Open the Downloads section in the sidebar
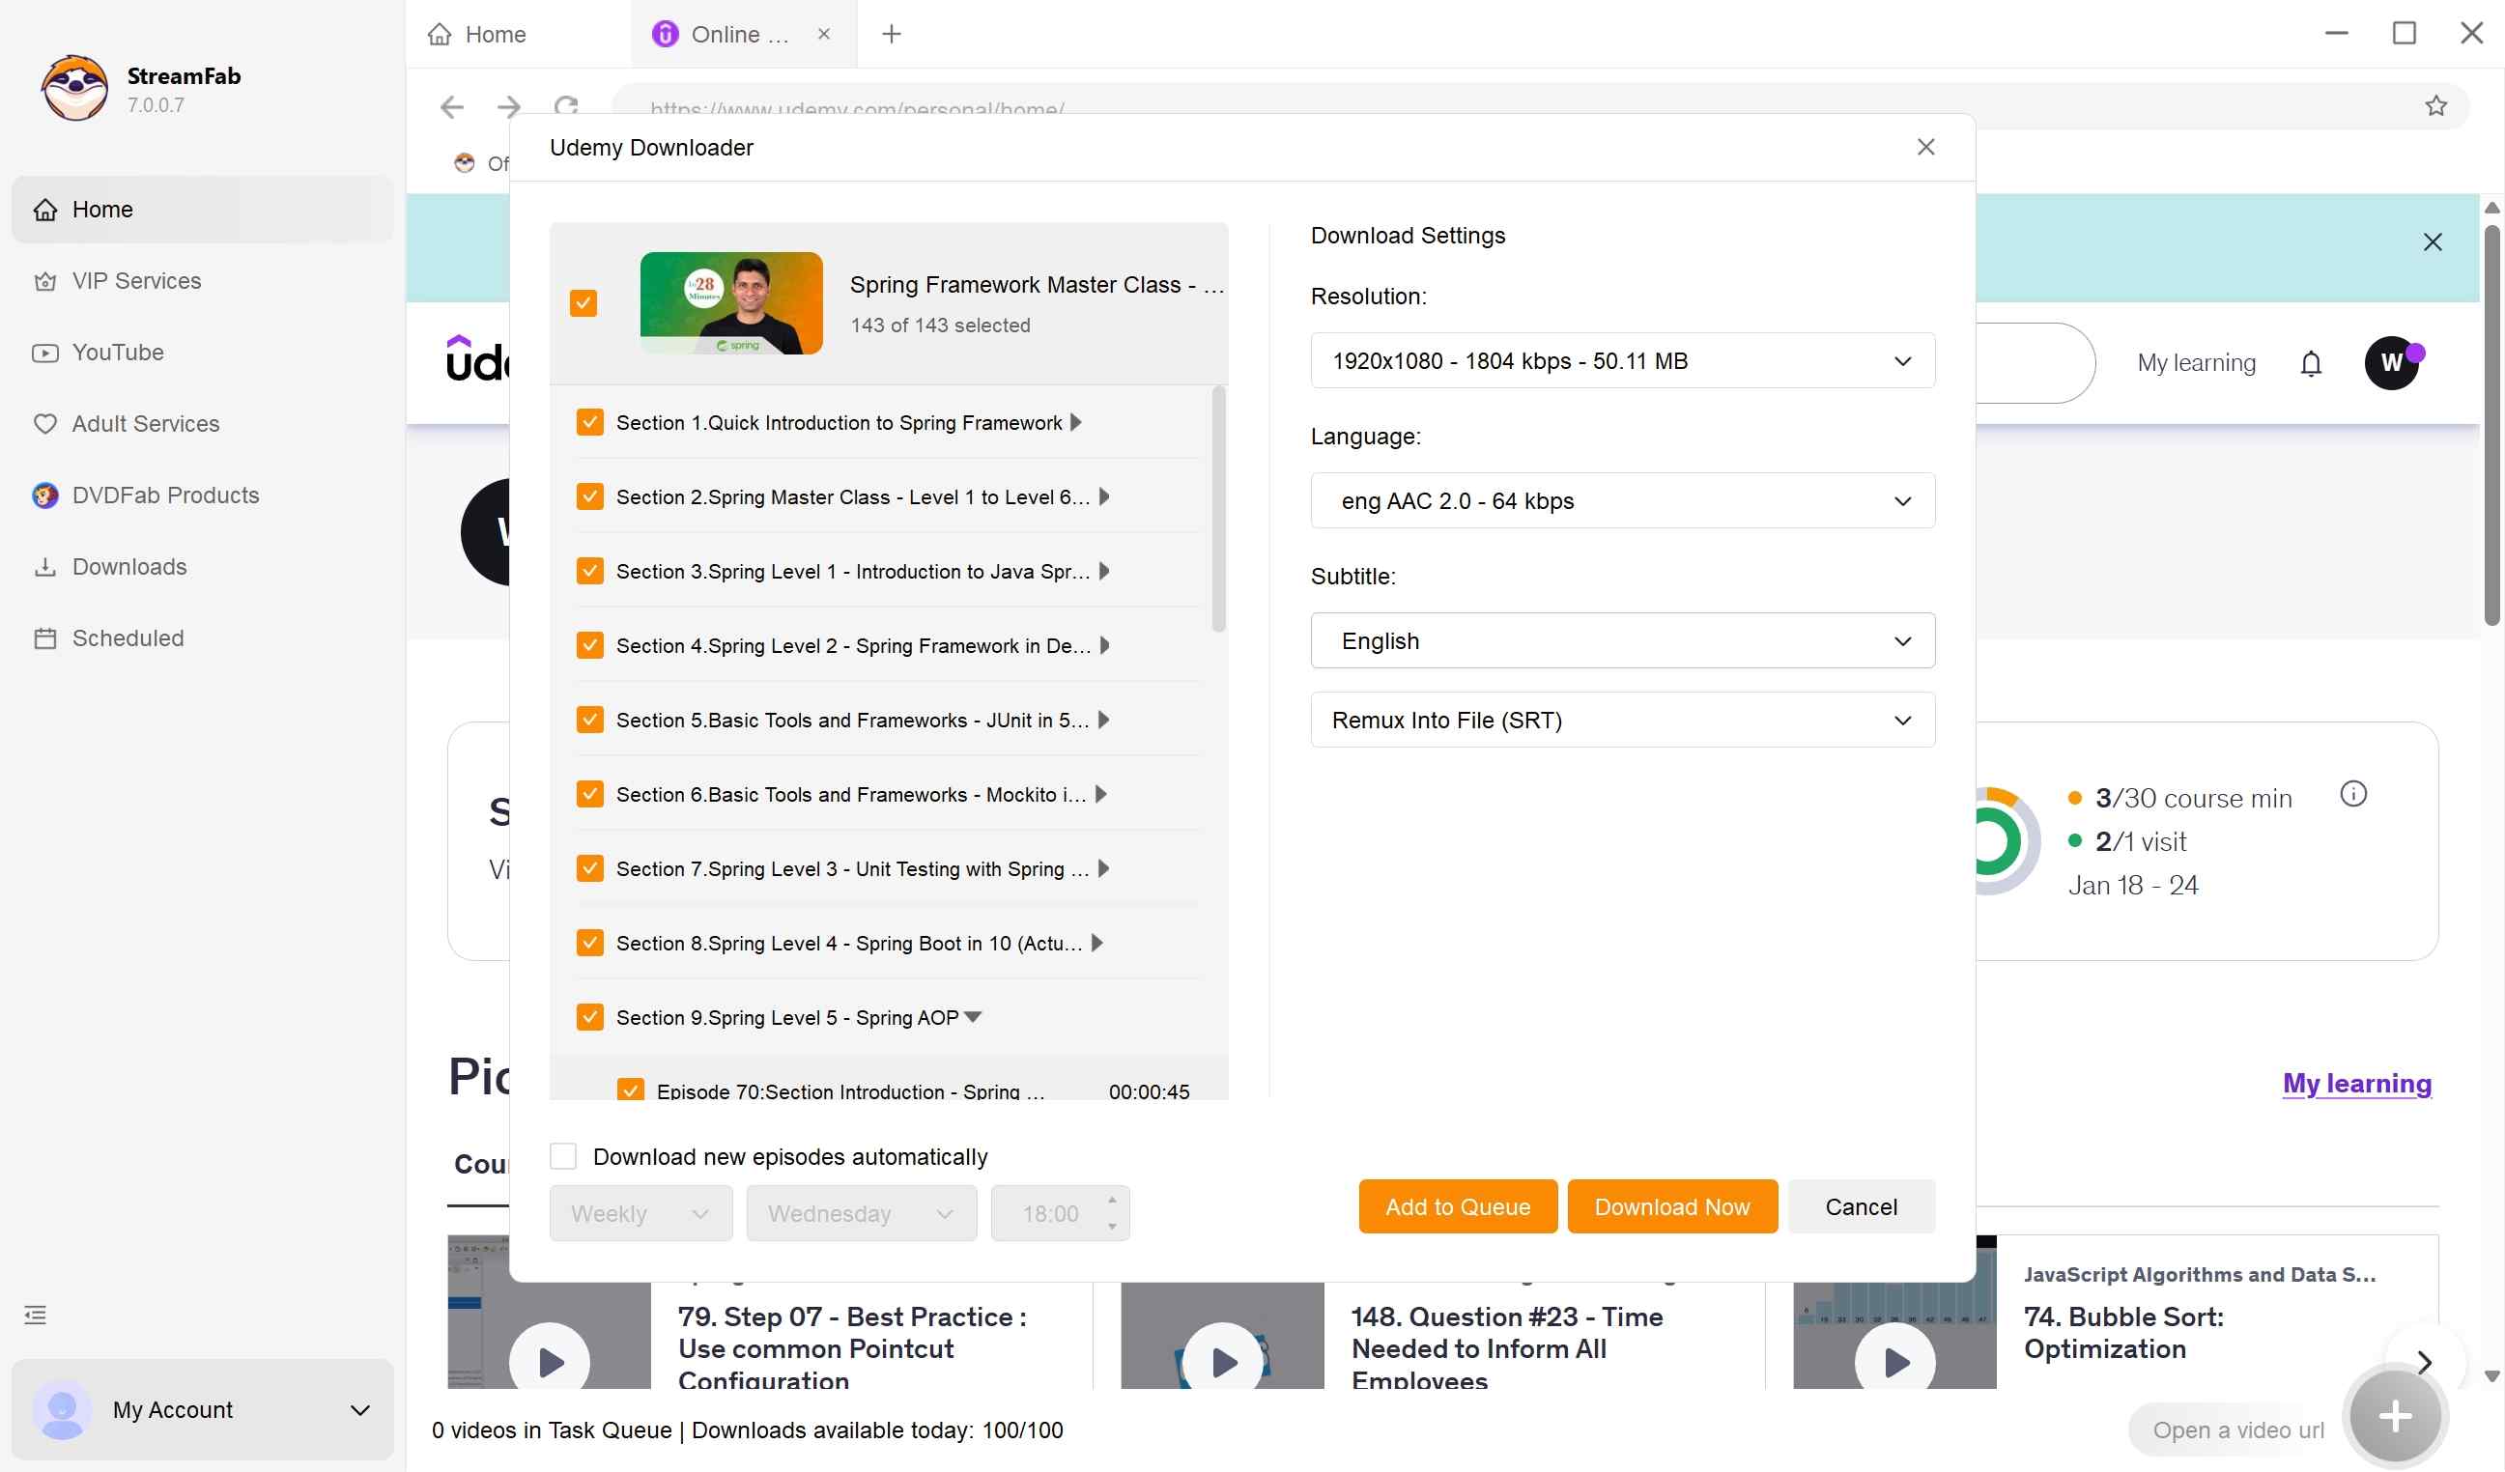 coord(128,567)
